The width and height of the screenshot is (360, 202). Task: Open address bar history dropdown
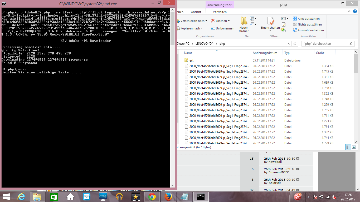(289, 44)
